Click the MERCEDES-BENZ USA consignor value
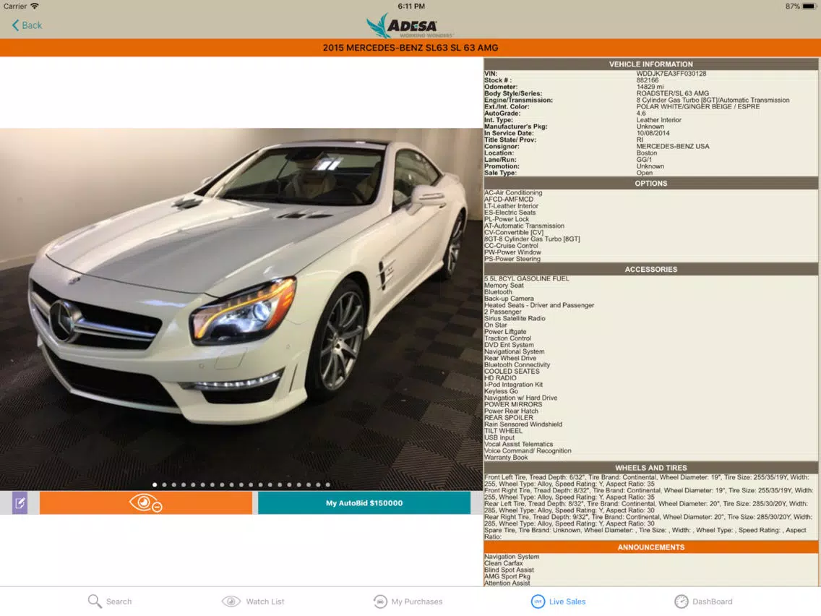 click(x=673, y=147)
